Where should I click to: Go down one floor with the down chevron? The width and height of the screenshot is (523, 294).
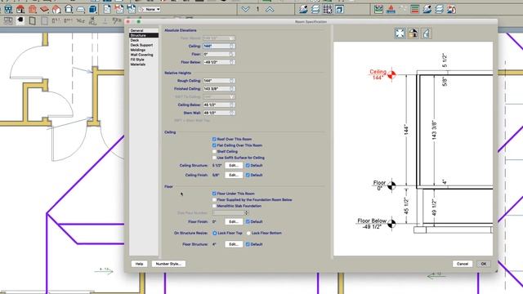(245, 9)
